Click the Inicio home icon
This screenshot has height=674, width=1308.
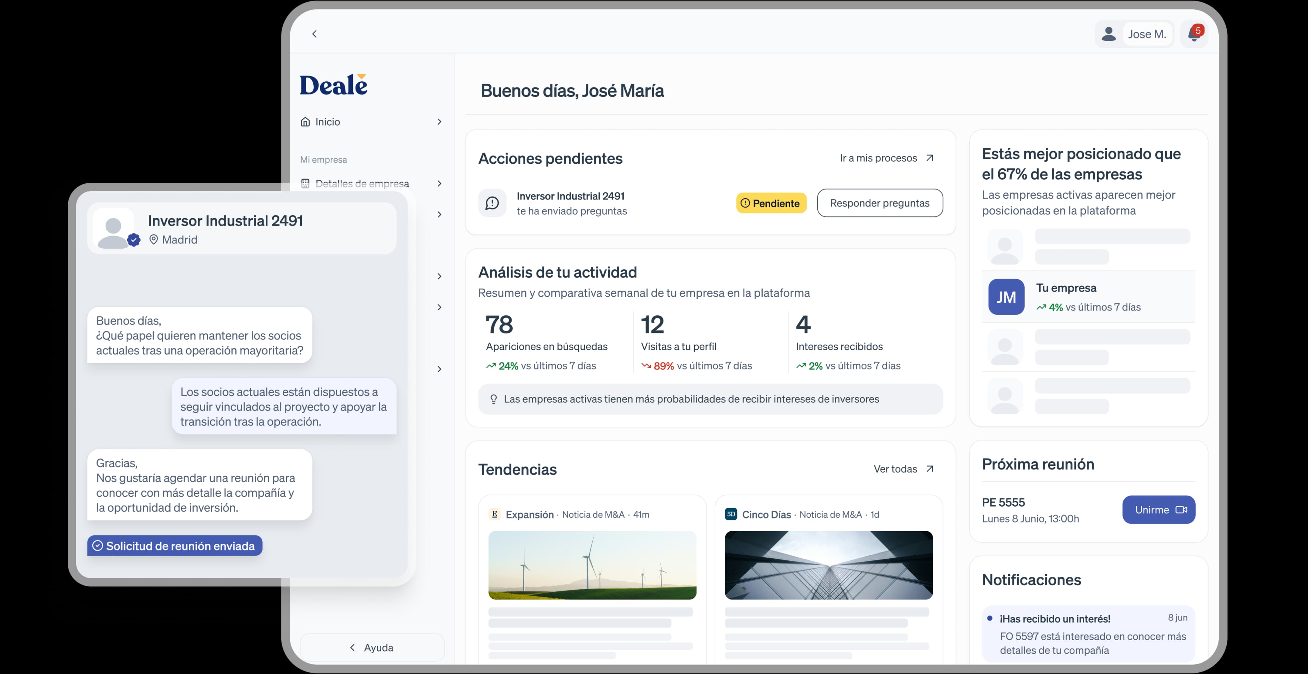(305, 122)
